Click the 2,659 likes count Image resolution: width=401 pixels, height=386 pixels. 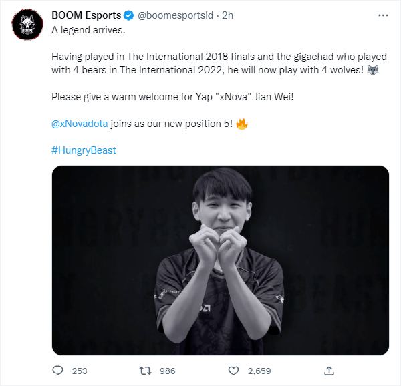(x=259, y=371)
